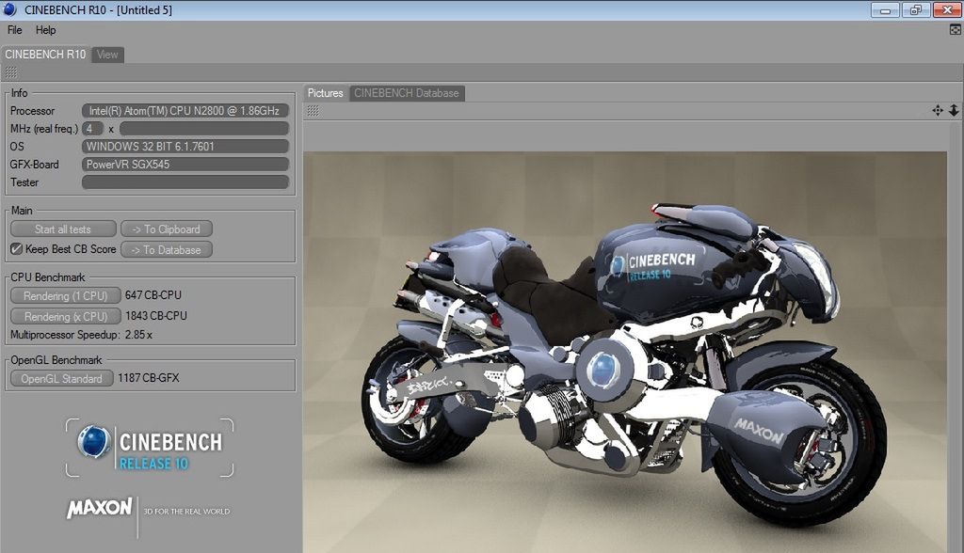This screenshot has height=553, width=964.
Task: Click the MHz core count field showing 4
Action: (92, 129)
